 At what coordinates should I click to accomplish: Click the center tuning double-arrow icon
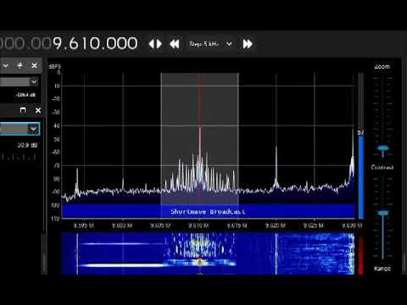155,44
